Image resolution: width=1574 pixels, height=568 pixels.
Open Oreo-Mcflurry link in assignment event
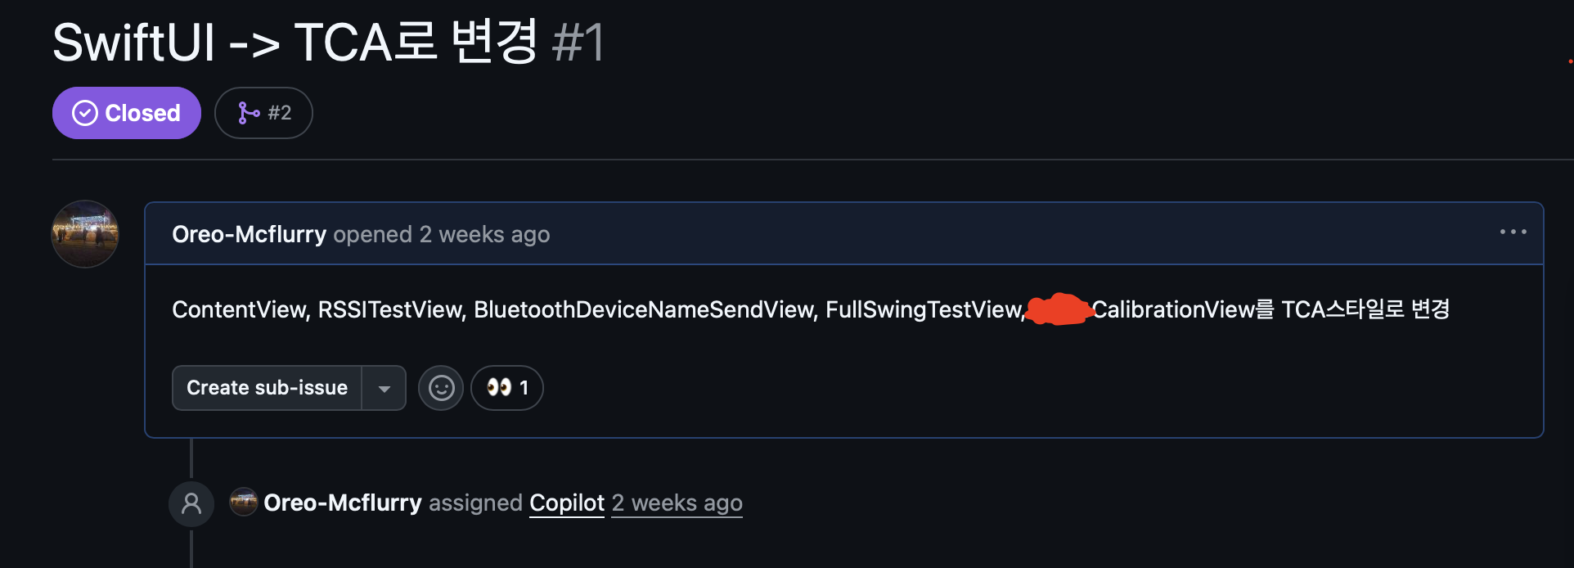coord(343,503)
